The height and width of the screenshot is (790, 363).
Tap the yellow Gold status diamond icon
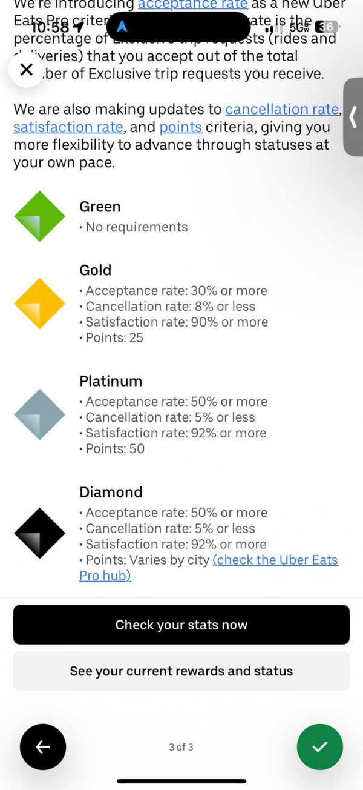[x=39, y=304]
